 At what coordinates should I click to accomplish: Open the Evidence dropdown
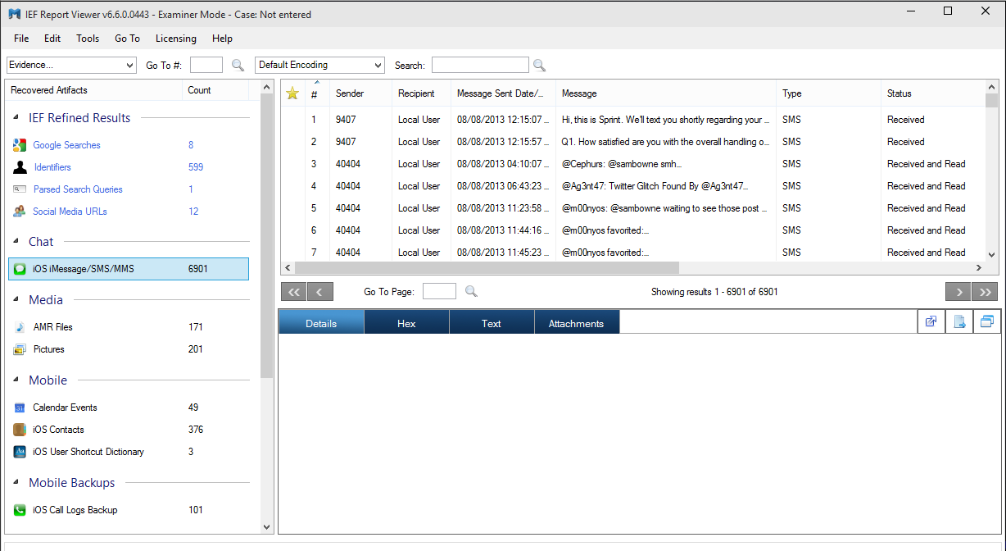71,65
